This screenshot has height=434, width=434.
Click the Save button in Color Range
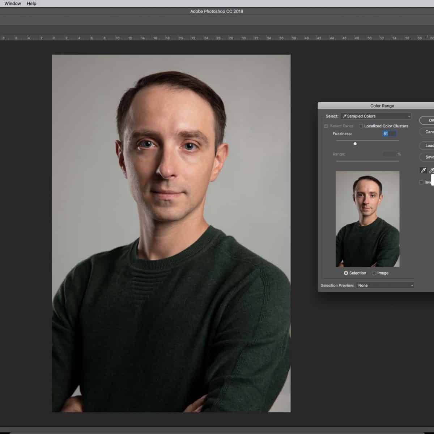pyautogui.click(x=428, y=157)
